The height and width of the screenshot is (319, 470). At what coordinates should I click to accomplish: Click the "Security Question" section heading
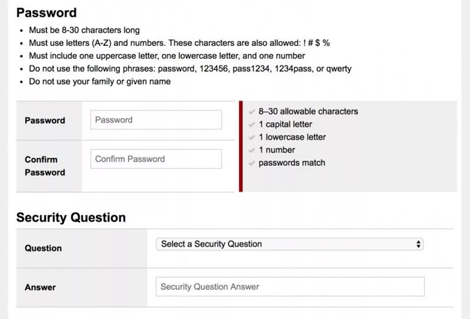71,217
